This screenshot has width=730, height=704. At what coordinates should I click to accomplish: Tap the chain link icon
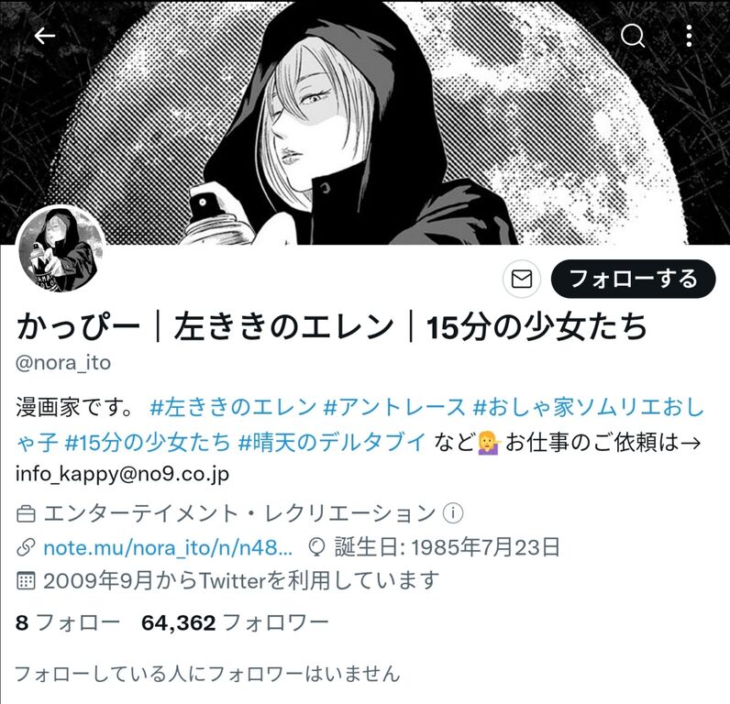pyautogui.click(x=26, y=547)
